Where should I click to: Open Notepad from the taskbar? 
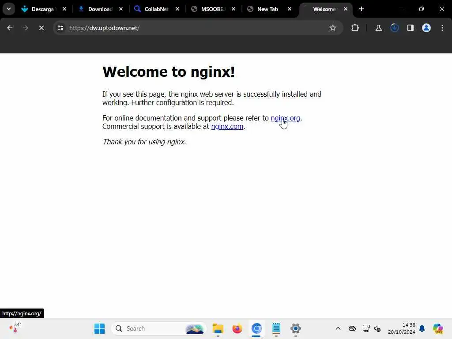pos(276,328)
